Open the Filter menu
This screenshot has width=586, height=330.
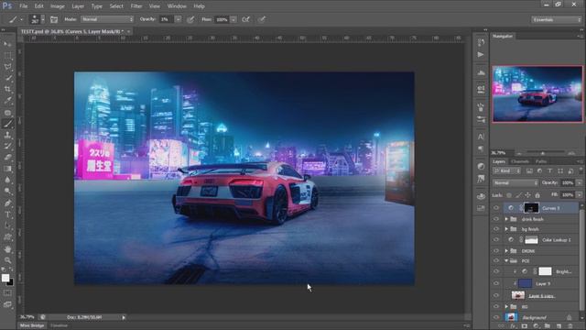136,6
